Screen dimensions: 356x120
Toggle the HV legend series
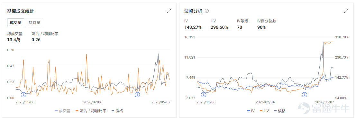[x=264, y=111]
